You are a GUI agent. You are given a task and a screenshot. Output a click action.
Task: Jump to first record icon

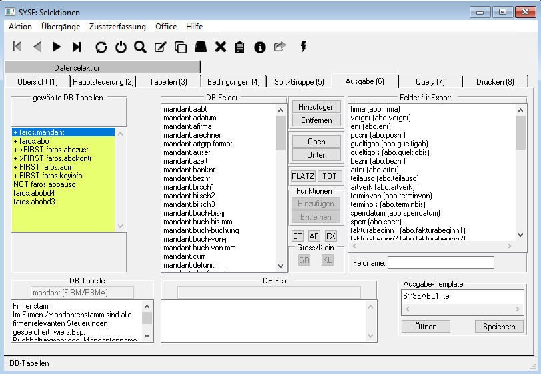[x=17, y=47]
